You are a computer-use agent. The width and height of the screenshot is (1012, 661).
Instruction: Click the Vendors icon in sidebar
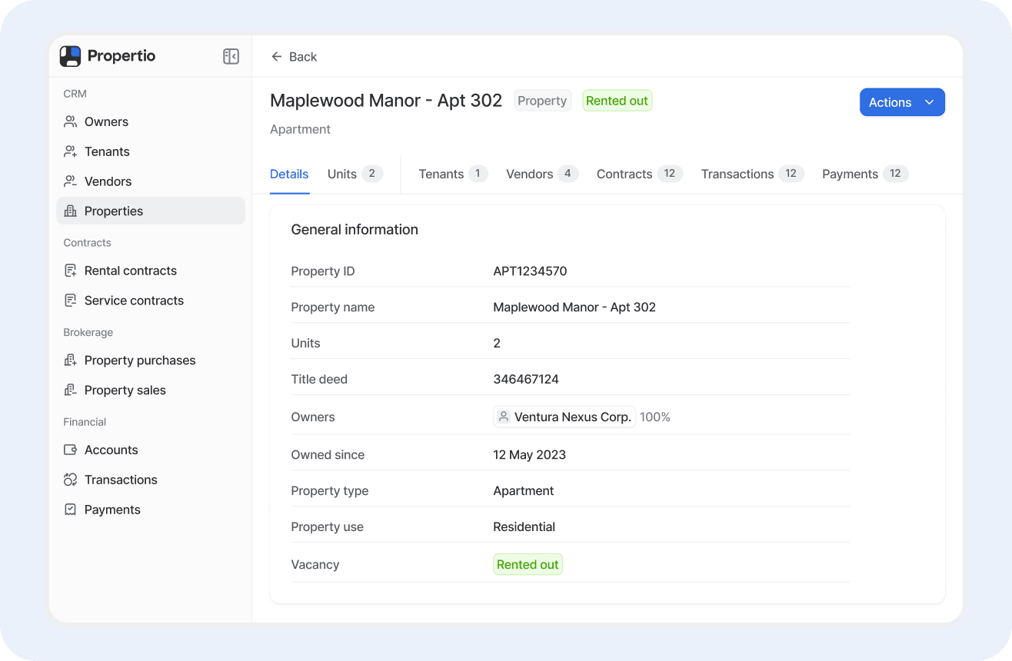point(71,181)
